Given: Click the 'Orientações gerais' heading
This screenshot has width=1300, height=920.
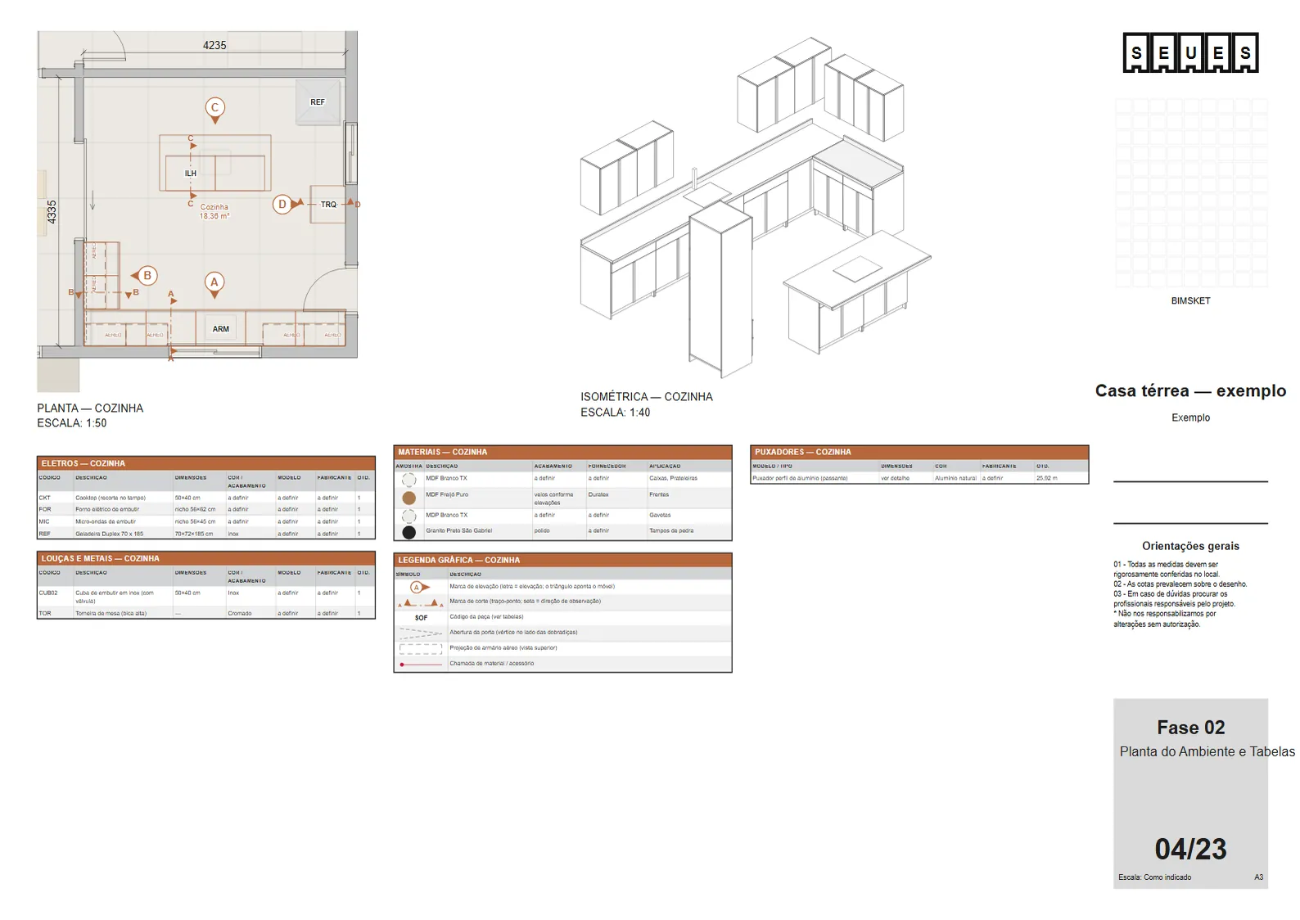Looking at the screenshot, I should 1190,546.
